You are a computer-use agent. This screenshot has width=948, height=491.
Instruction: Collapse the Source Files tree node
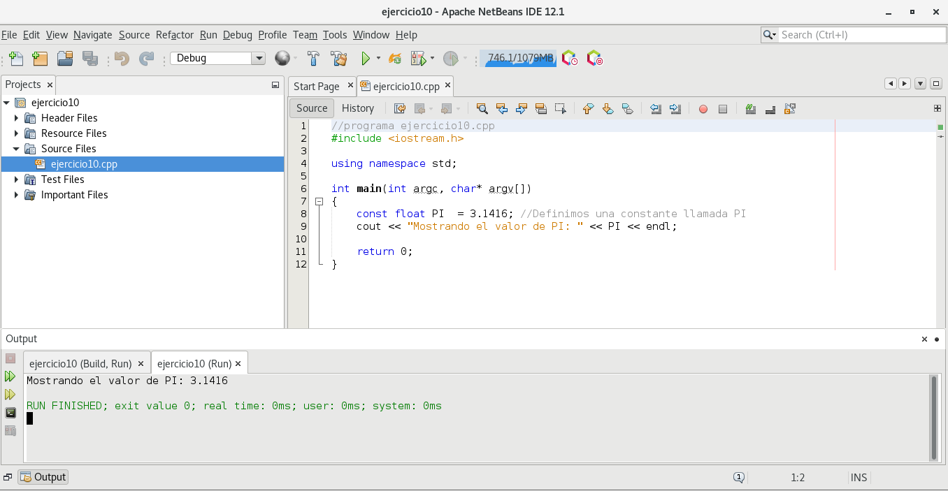[x=17, y=149]
